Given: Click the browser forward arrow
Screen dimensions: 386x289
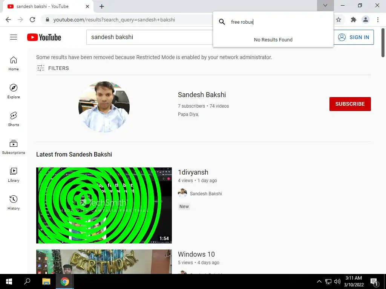Looking at the screenshot, I should point(20,20).
